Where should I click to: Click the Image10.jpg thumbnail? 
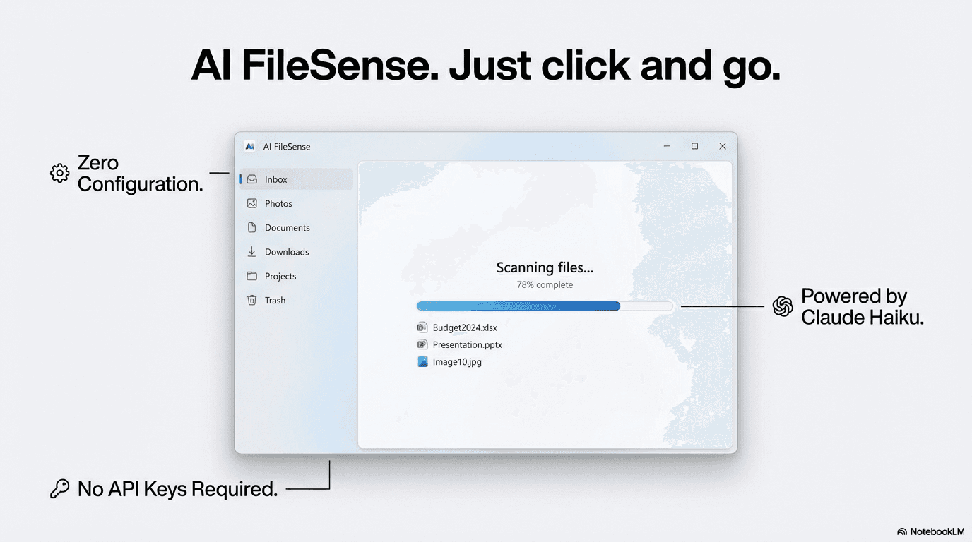pos(422,361)
